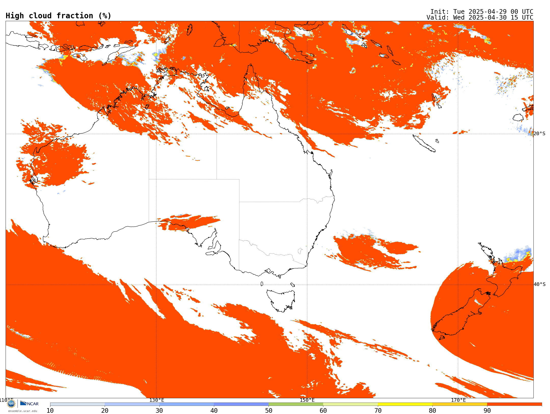The image size is (550, 414).
Task: Click the colorbar tick label 30
Action: click(159, 411)
